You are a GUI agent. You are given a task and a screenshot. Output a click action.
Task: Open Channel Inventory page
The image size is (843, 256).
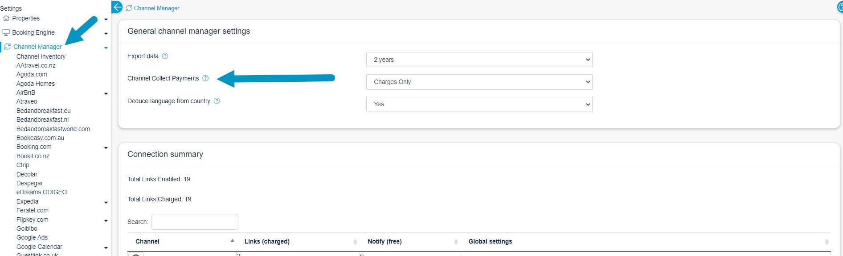(41, 56)
